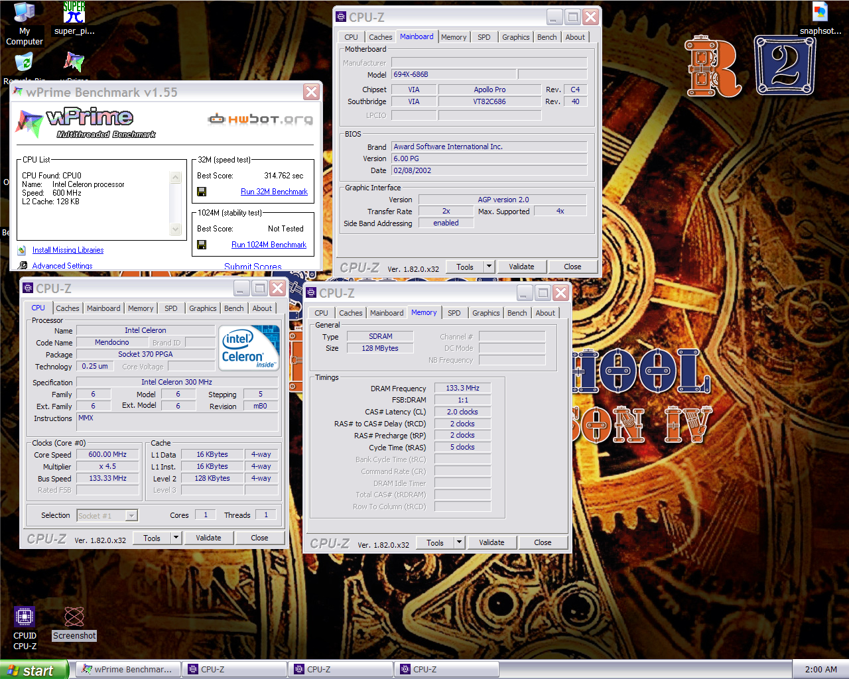This screenshot has width=849, height=679.
Task: Launch the Screenshot desktop shortcut
Action: click(x=74, y=617)
